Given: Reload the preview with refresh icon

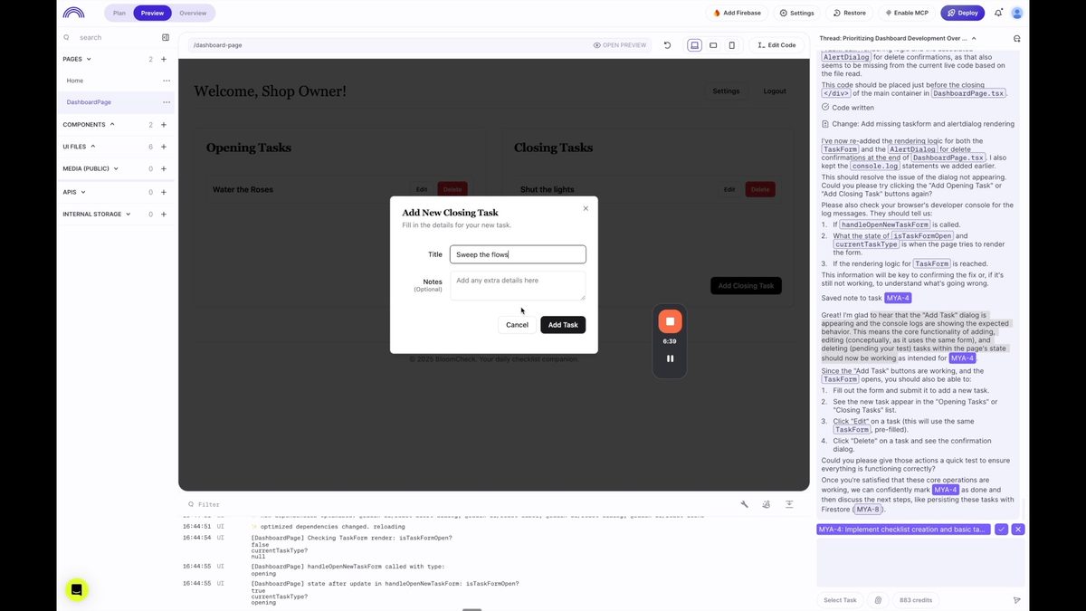Looking at the screenshot, I should pos(667,44).
